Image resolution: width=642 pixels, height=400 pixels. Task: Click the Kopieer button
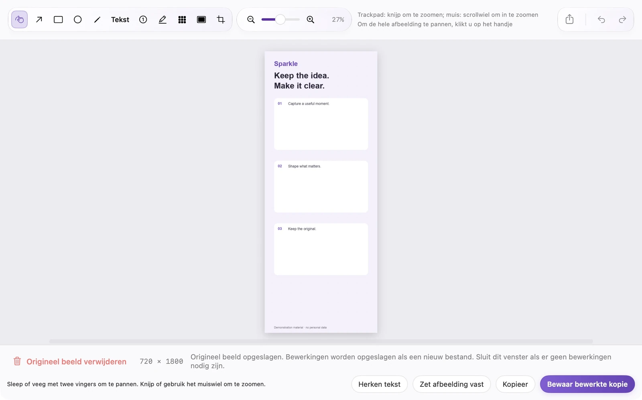point(515,384)
